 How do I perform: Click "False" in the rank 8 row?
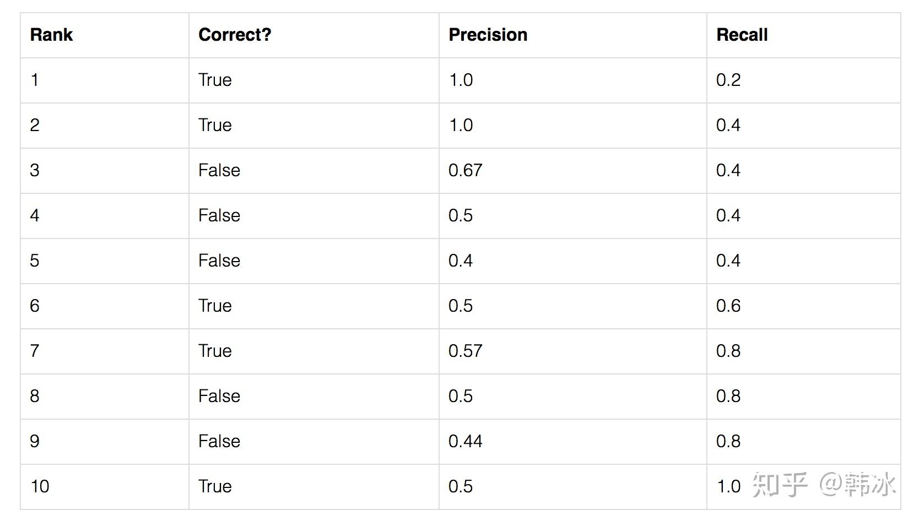pyautogui.click(x=219, y=396)
